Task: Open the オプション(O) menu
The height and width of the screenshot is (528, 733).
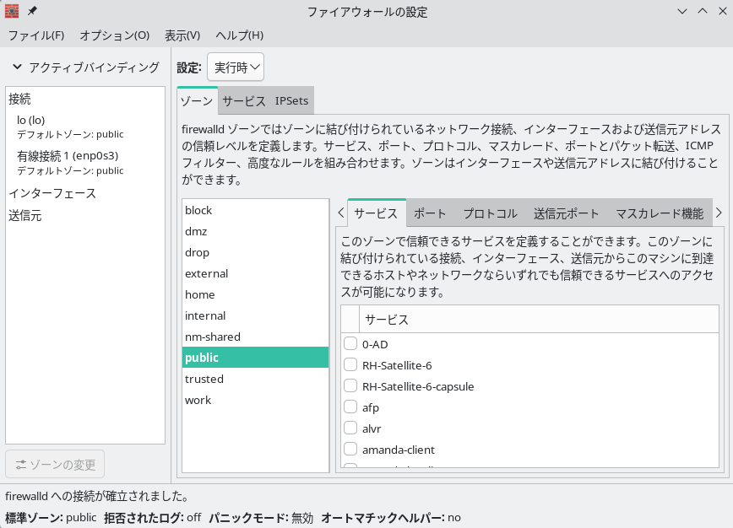Action: click(114, 35)
